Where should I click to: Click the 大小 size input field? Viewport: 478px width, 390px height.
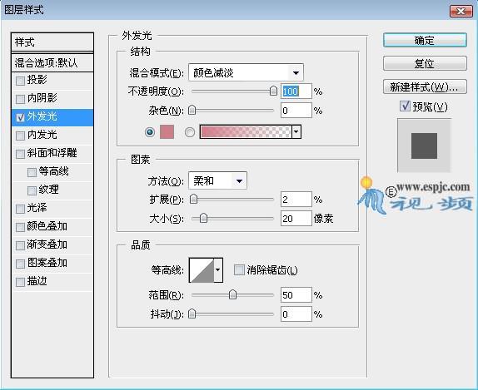[x=296, y=219]
